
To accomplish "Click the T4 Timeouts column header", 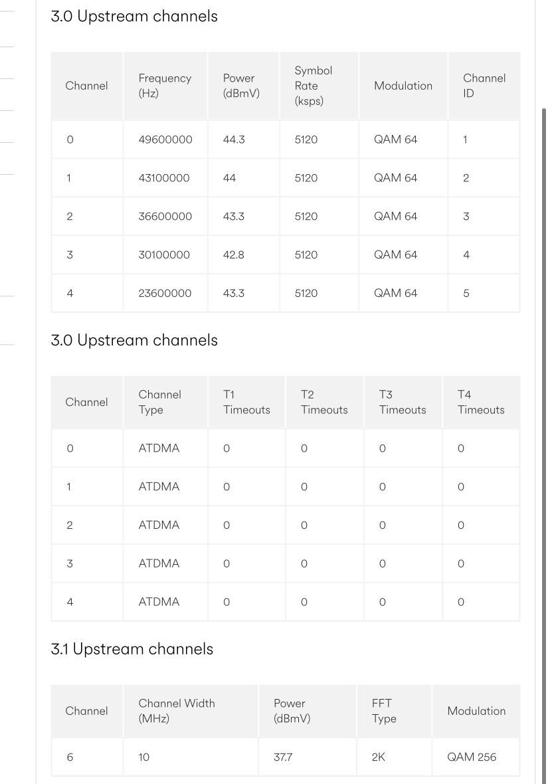I will (x=481, y=402).
